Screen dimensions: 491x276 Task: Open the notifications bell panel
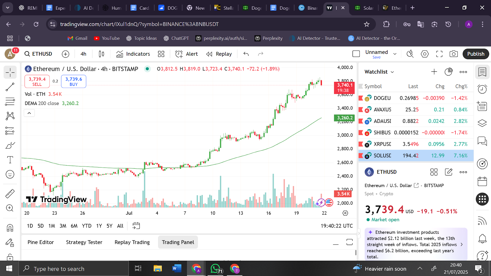tap(482, 239)
